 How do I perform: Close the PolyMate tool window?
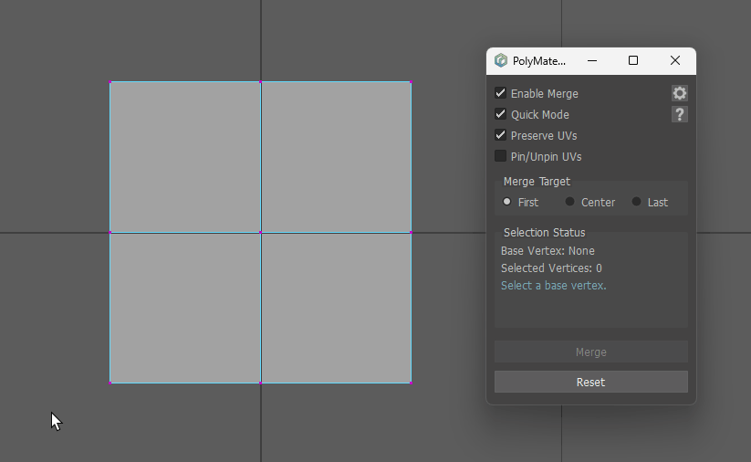point(675,61)
